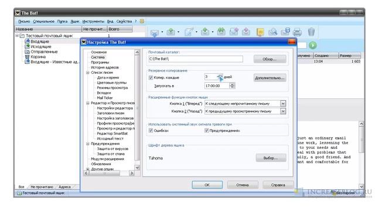Click the Исходящие folder icon
The image size is (375, 211).
point(28,46)
